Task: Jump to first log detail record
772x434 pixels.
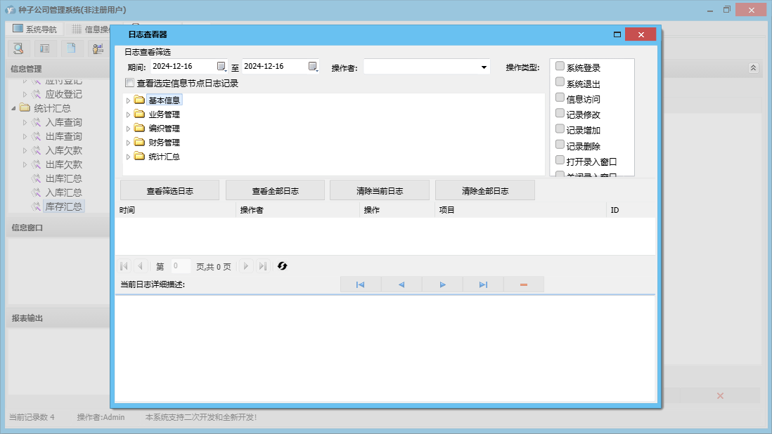Action: click(361, 284)
